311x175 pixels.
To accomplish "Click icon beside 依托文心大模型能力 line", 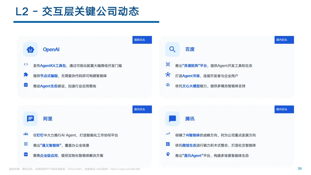I will (x=168, y=85).
